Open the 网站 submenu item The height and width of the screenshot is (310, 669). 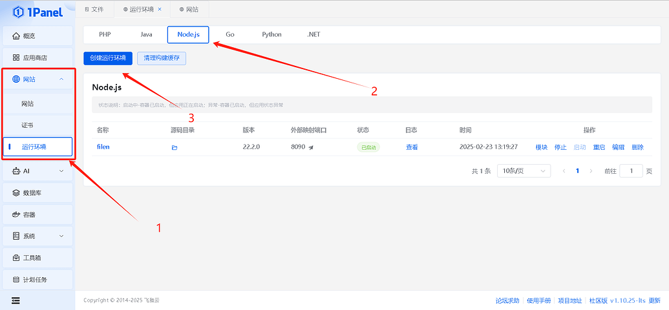pyautogui.click(x=37, y=103)
